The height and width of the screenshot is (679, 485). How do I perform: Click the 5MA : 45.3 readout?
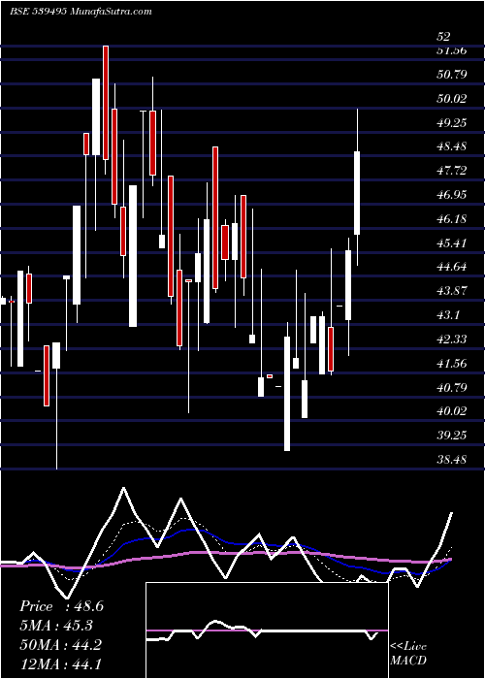tap(56, 626)
